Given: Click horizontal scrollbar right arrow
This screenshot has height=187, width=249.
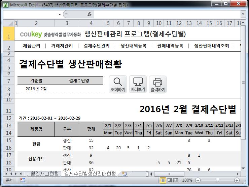Looking at the screenshot, I should 238,174.
